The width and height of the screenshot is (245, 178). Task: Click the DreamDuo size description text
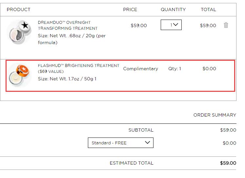coord(72,39)
